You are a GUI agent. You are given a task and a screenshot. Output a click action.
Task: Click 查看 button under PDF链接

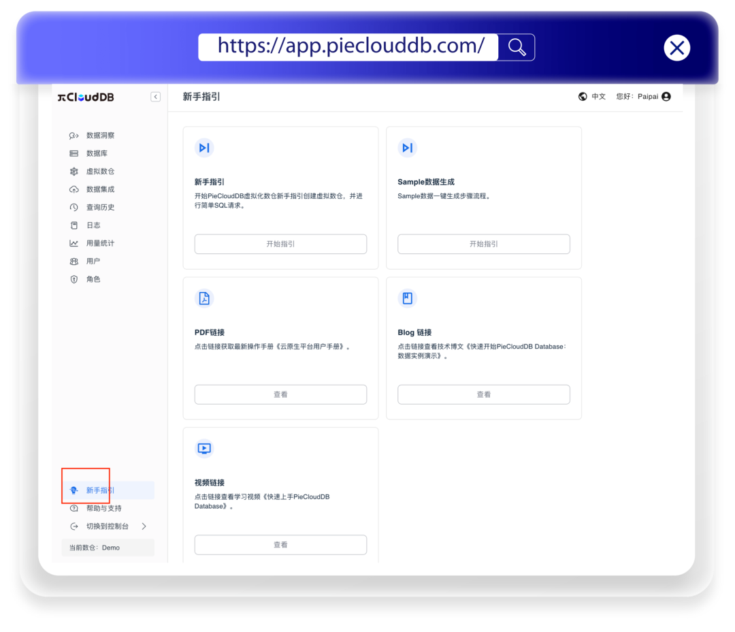pyautogui.click(x=281, y=394)
